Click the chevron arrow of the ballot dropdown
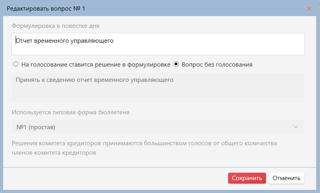Image resolution: width=320 pixels, height=193 pixels. (296, 127)
